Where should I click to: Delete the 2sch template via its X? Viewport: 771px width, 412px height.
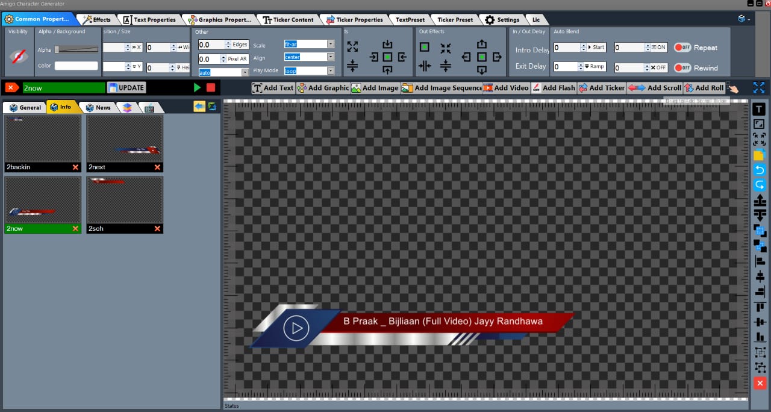click(157, 229)
